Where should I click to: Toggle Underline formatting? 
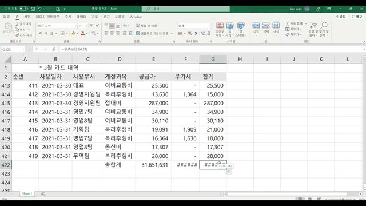[51, 34]
